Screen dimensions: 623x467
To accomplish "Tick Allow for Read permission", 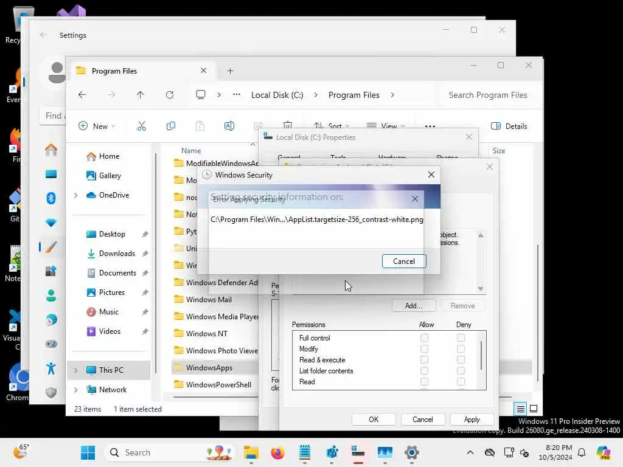I will 424,382.
